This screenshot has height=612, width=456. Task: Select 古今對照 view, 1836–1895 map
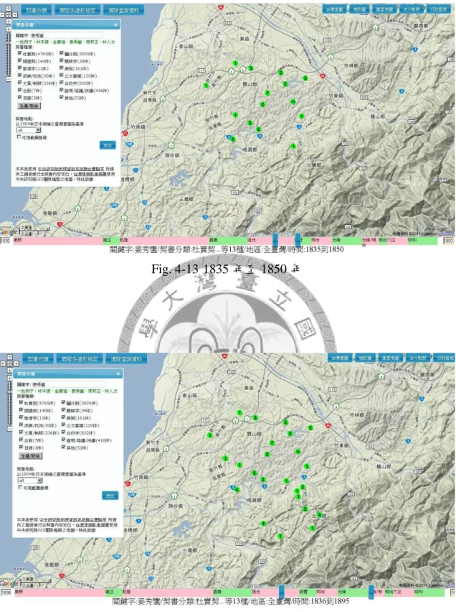[417, 358]
